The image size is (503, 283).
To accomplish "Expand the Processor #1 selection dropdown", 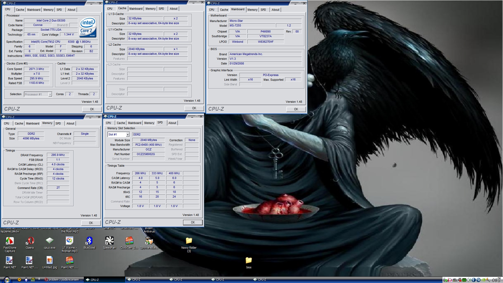I will pyautogui.click(x=50, y=94).
